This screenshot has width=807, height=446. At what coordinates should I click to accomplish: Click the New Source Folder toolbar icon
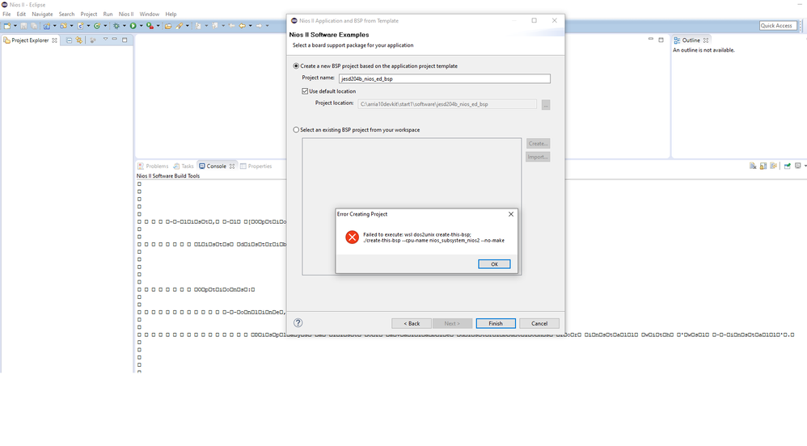[63, 26]
